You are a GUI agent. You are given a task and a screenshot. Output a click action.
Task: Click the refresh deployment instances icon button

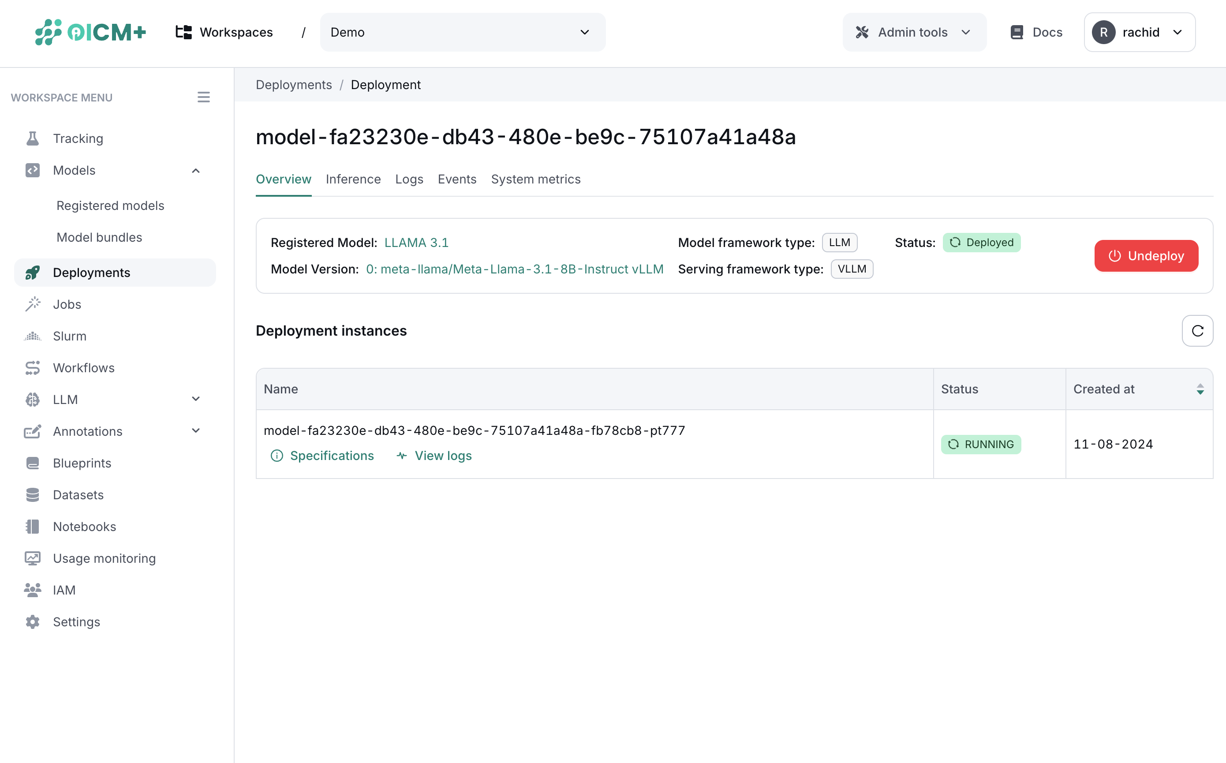1197,330
